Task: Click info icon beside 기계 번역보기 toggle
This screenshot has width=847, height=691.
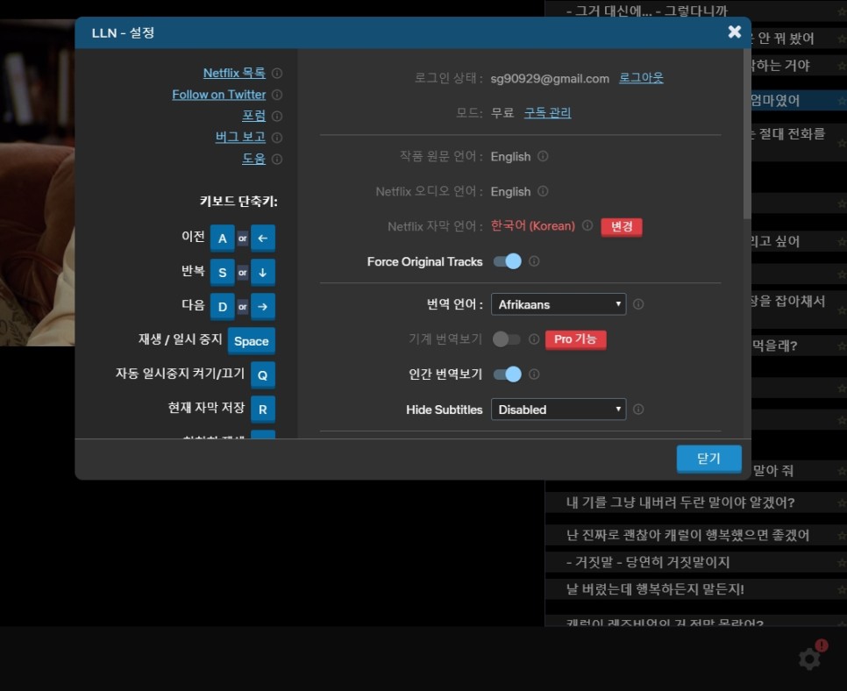Action: 534,339
